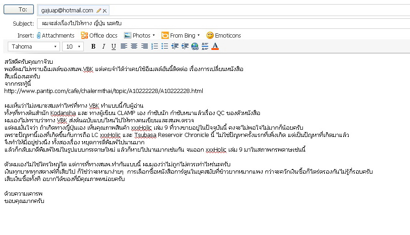Toggle Bold formatting
Image resolution: width=410 pixels, height=235 pixels.
[93, 47]
